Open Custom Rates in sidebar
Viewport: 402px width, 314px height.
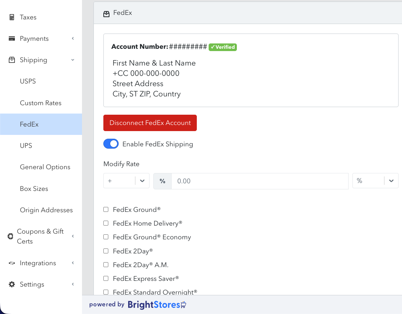[41, 103]
